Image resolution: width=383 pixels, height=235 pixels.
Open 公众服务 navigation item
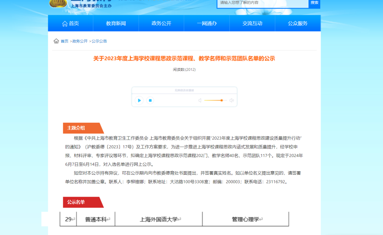pos(298,23)
